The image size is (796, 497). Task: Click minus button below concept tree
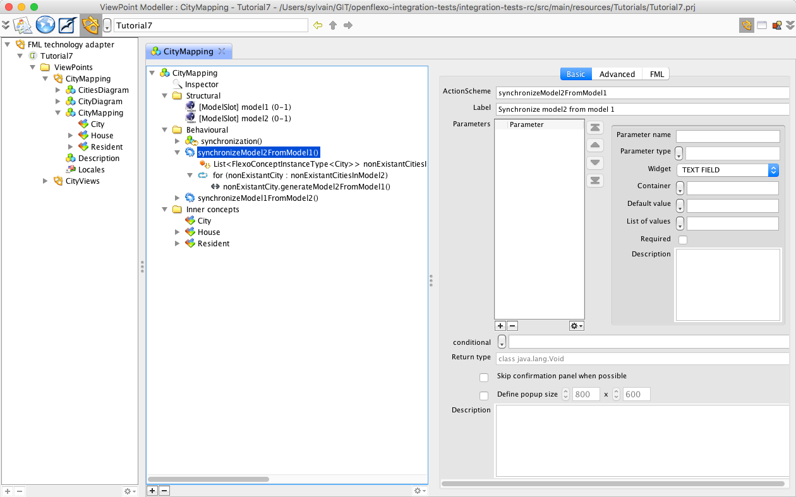click(164, 490)
